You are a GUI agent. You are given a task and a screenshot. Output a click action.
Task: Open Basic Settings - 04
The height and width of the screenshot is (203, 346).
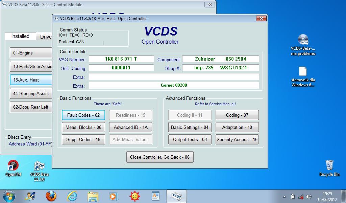pos(190,127)
